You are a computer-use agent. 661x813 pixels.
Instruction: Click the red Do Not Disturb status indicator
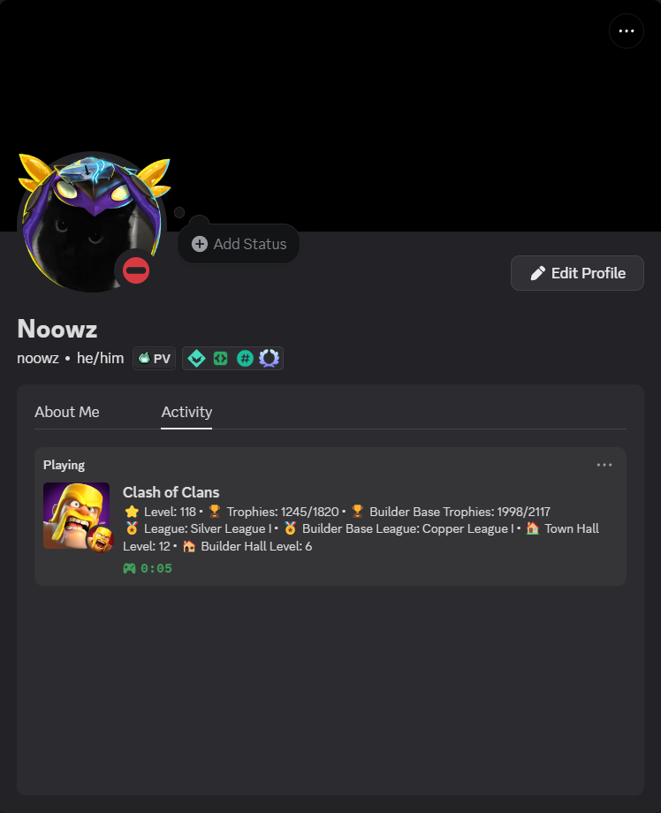click(136, 270)
